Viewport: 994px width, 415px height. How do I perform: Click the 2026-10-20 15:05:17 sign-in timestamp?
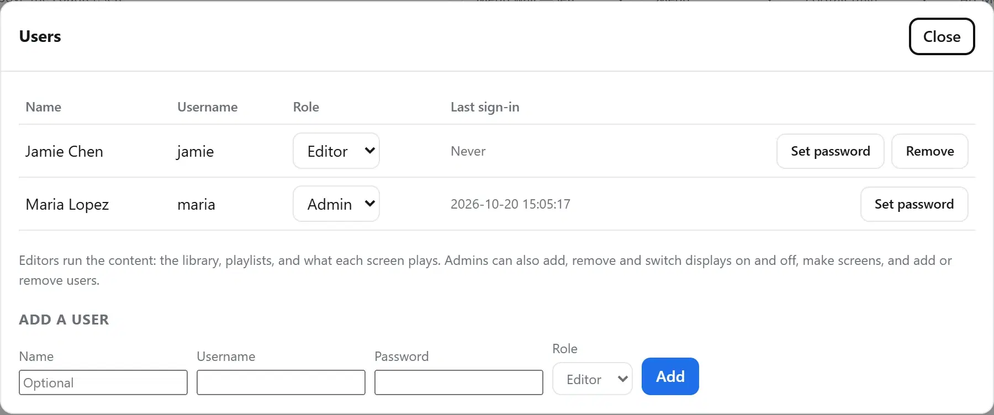tap(510, 204)
